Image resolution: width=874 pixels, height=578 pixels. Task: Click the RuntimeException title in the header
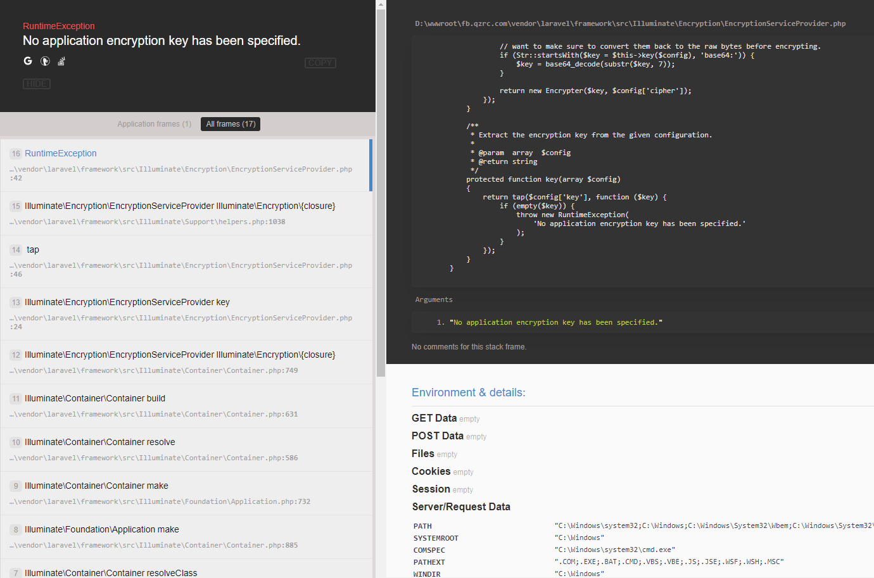[x=59, y=26]
